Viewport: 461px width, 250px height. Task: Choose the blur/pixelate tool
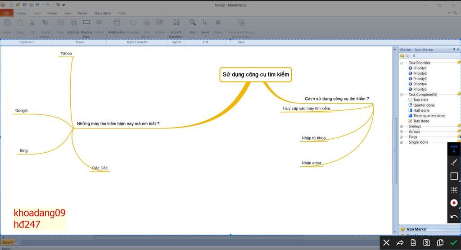tap(454, 189)
